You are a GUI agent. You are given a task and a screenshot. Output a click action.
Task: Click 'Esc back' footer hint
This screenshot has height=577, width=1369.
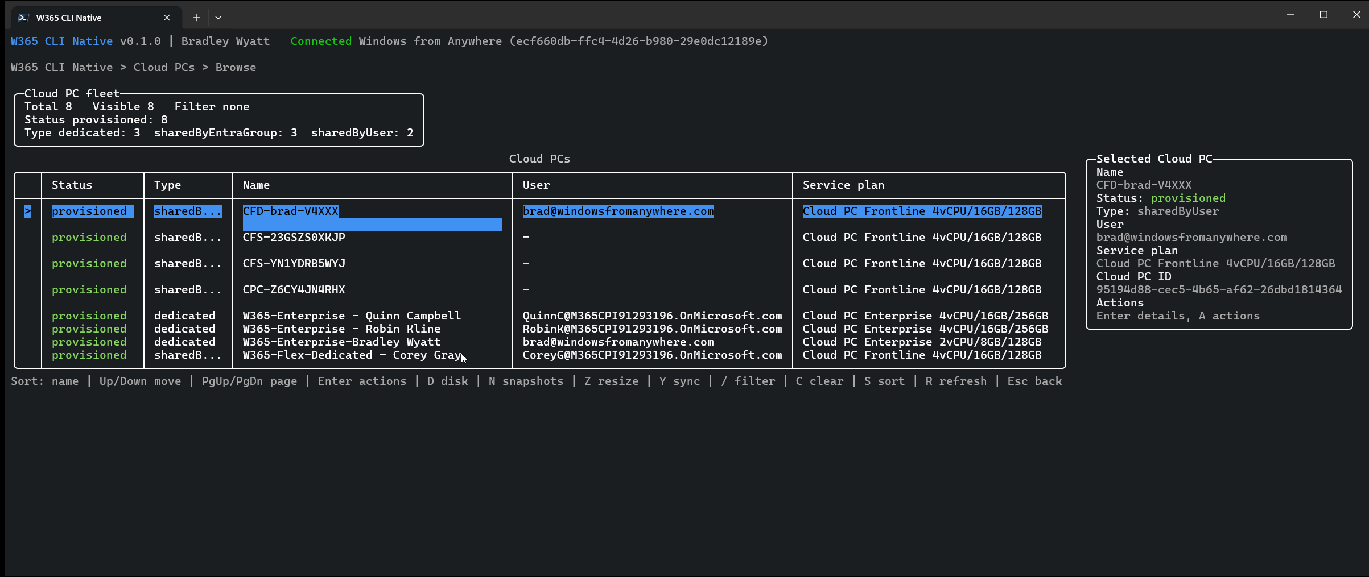click(x=1034, y=381)
